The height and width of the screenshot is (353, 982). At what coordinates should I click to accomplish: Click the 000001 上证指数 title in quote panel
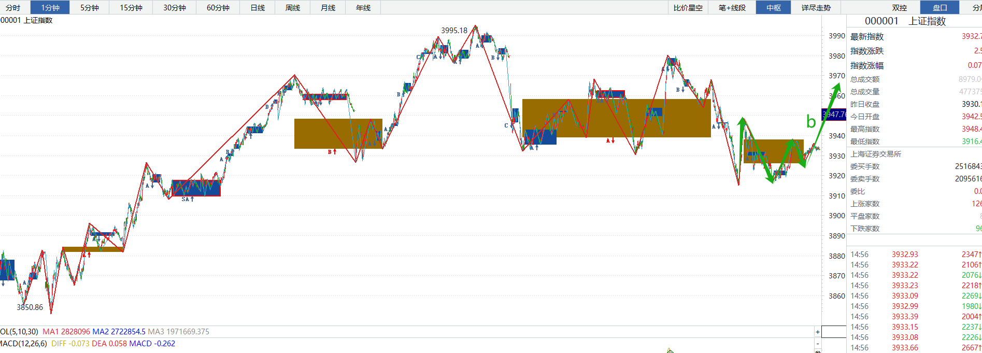905,21
